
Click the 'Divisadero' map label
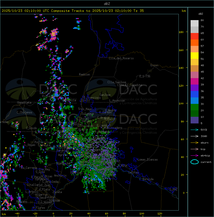[x=114, y=128]
